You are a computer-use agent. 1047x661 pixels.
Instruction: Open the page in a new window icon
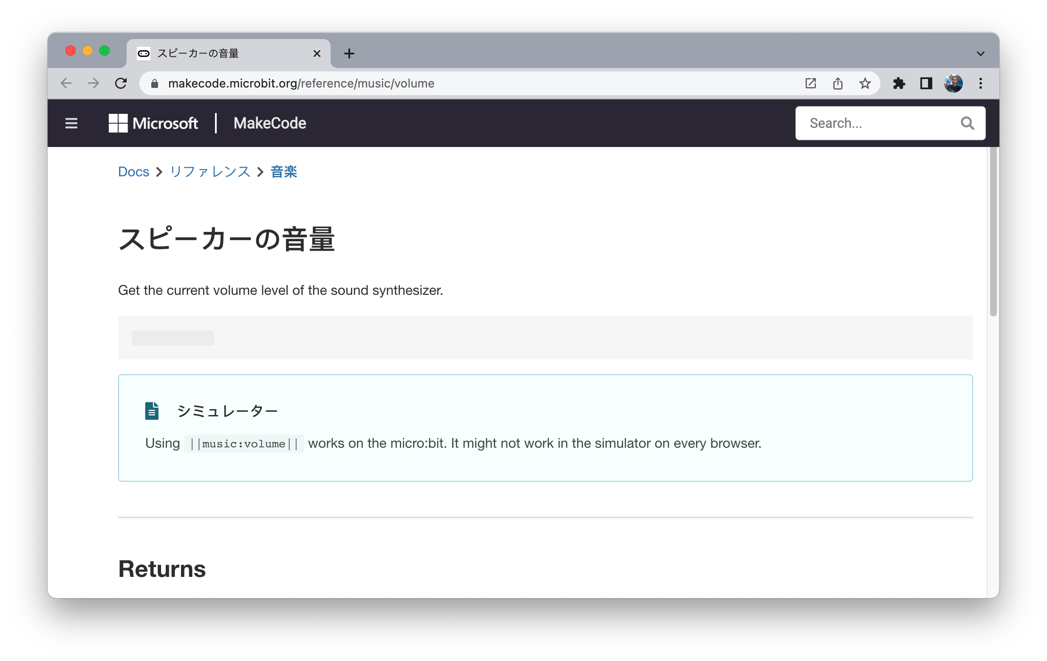click(x=810, y=83)
